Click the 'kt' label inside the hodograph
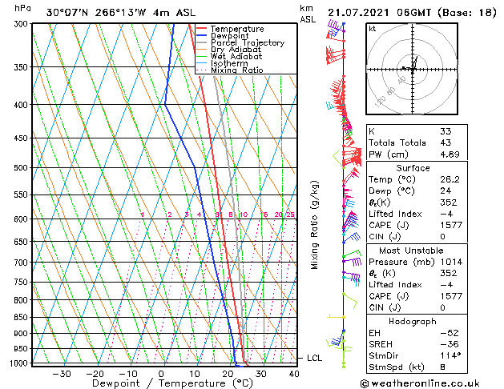 (x=373, y=29)
